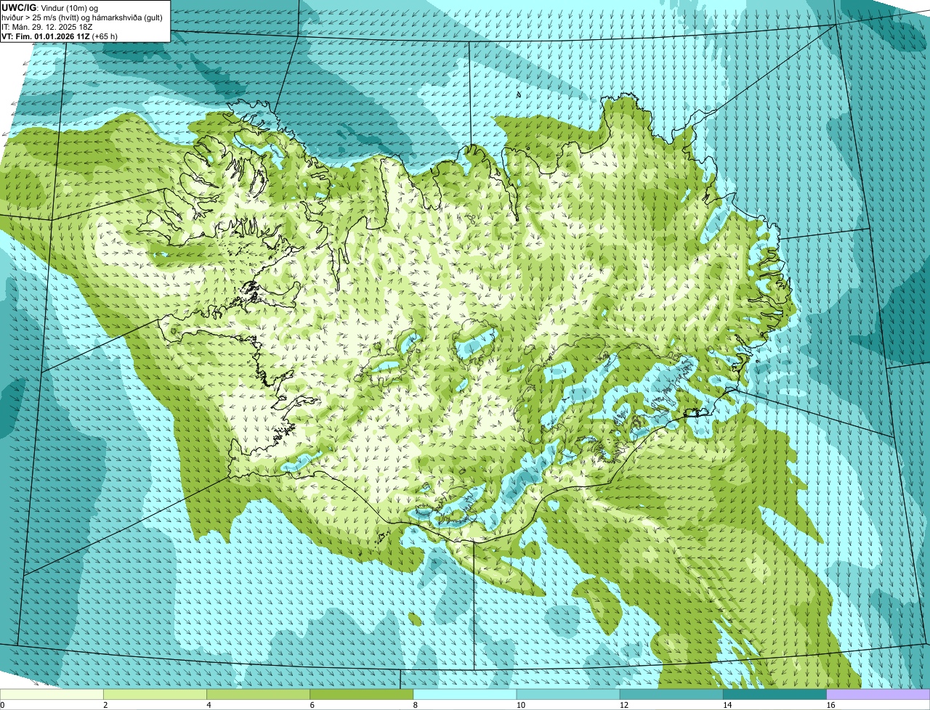The width and height of the screenshot is (930, 710).
Task: Pick the 10–12 light teal legend swatch
Action: coord(568,695)
